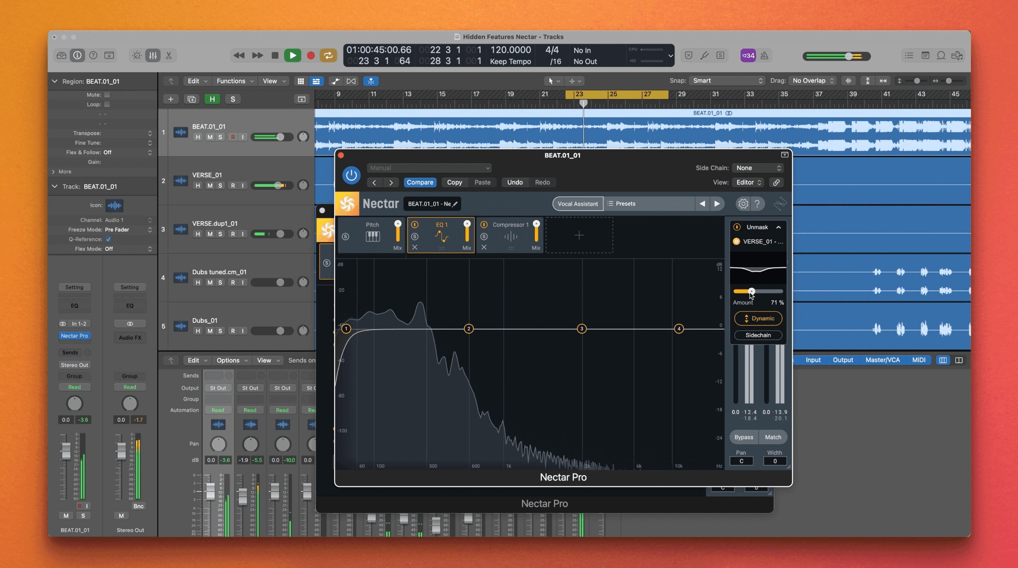Screen dimensions: 1018x568
Task: Select the Output tab in mixer
Action: pos(843,360)
